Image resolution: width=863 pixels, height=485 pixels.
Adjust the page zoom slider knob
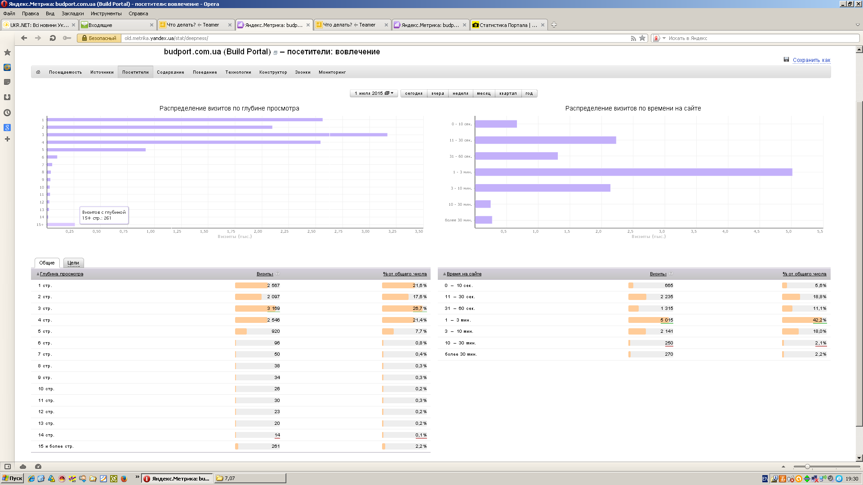(807, 467)
